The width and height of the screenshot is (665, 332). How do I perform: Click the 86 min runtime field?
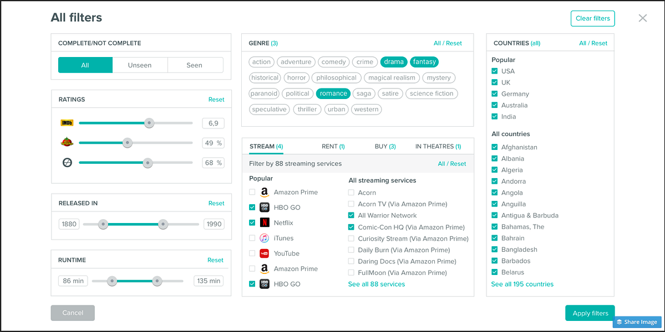pos(73,281)
